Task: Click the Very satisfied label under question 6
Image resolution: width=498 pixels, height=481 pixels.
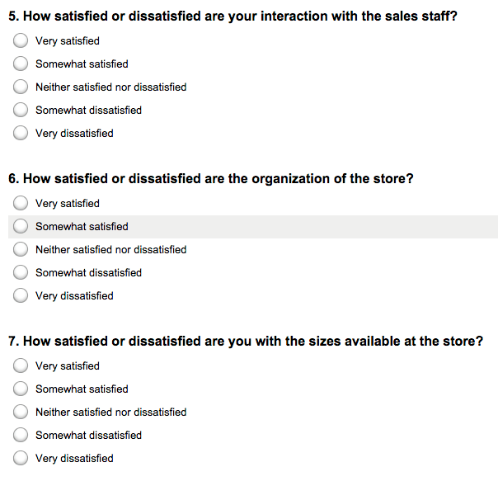Action: (68, 204)
